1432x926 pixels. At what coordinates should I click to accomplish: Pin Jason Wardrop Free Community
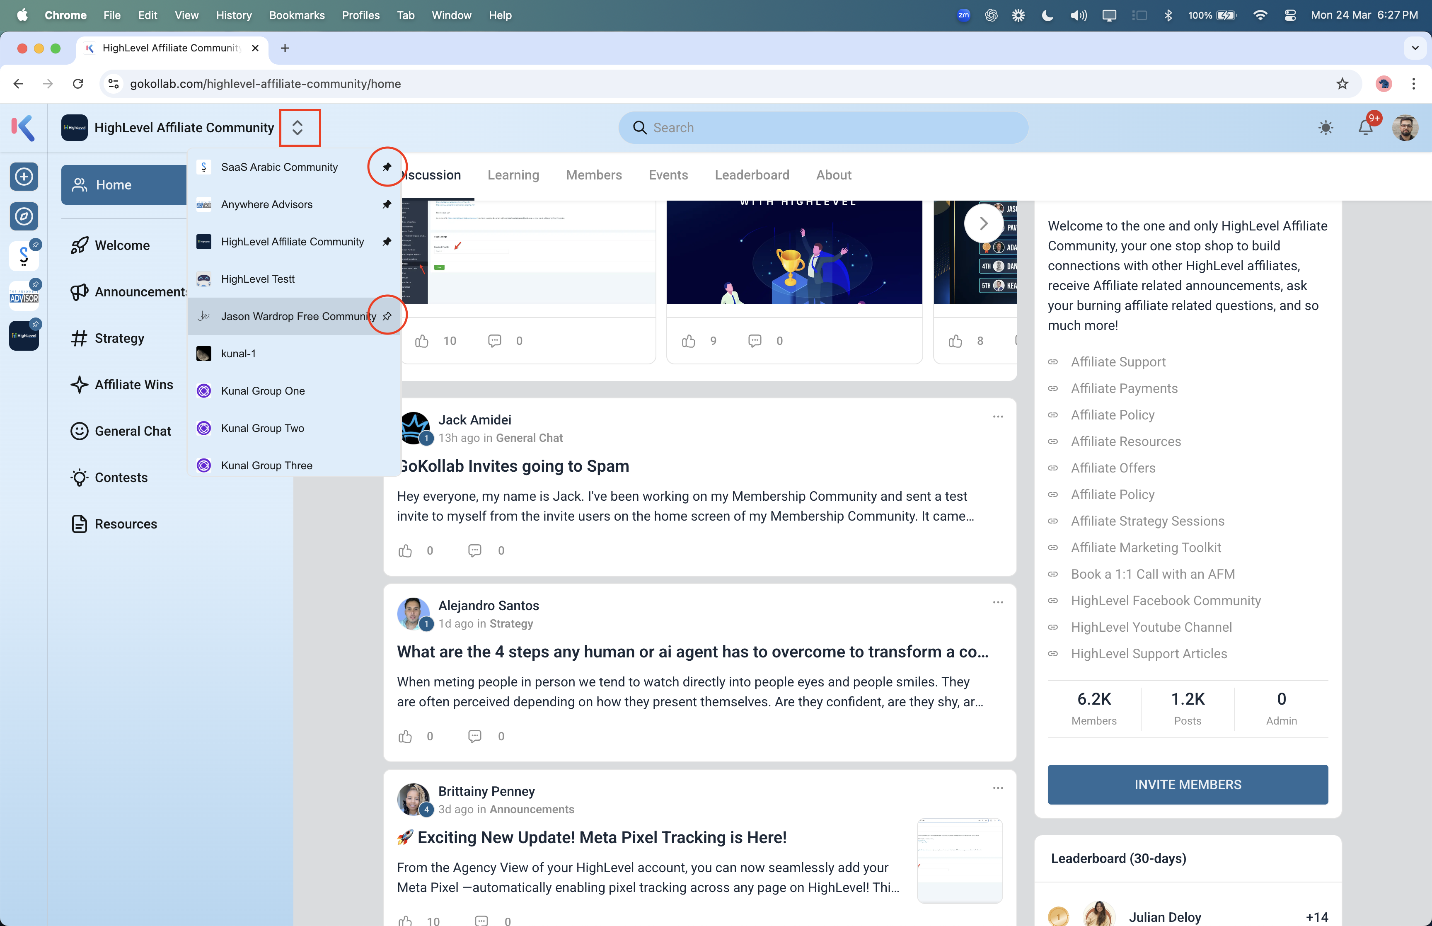387,316
